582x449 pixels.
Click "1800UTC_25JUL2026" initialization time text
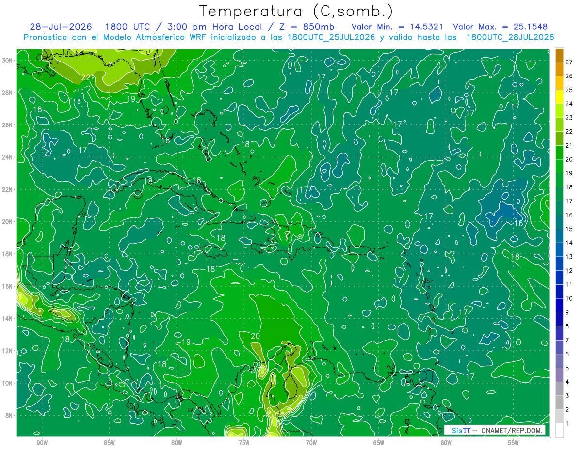point(331,37)
